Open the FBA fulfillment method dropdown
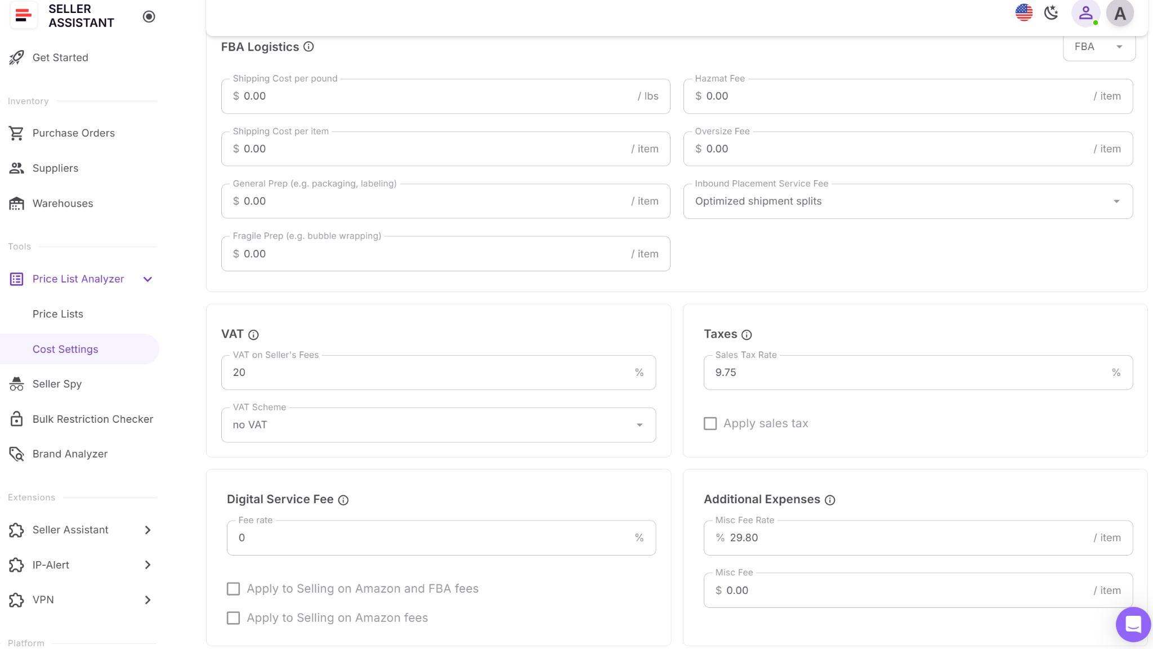The width and height of the screenshot is (1153, 649). 1098,47
